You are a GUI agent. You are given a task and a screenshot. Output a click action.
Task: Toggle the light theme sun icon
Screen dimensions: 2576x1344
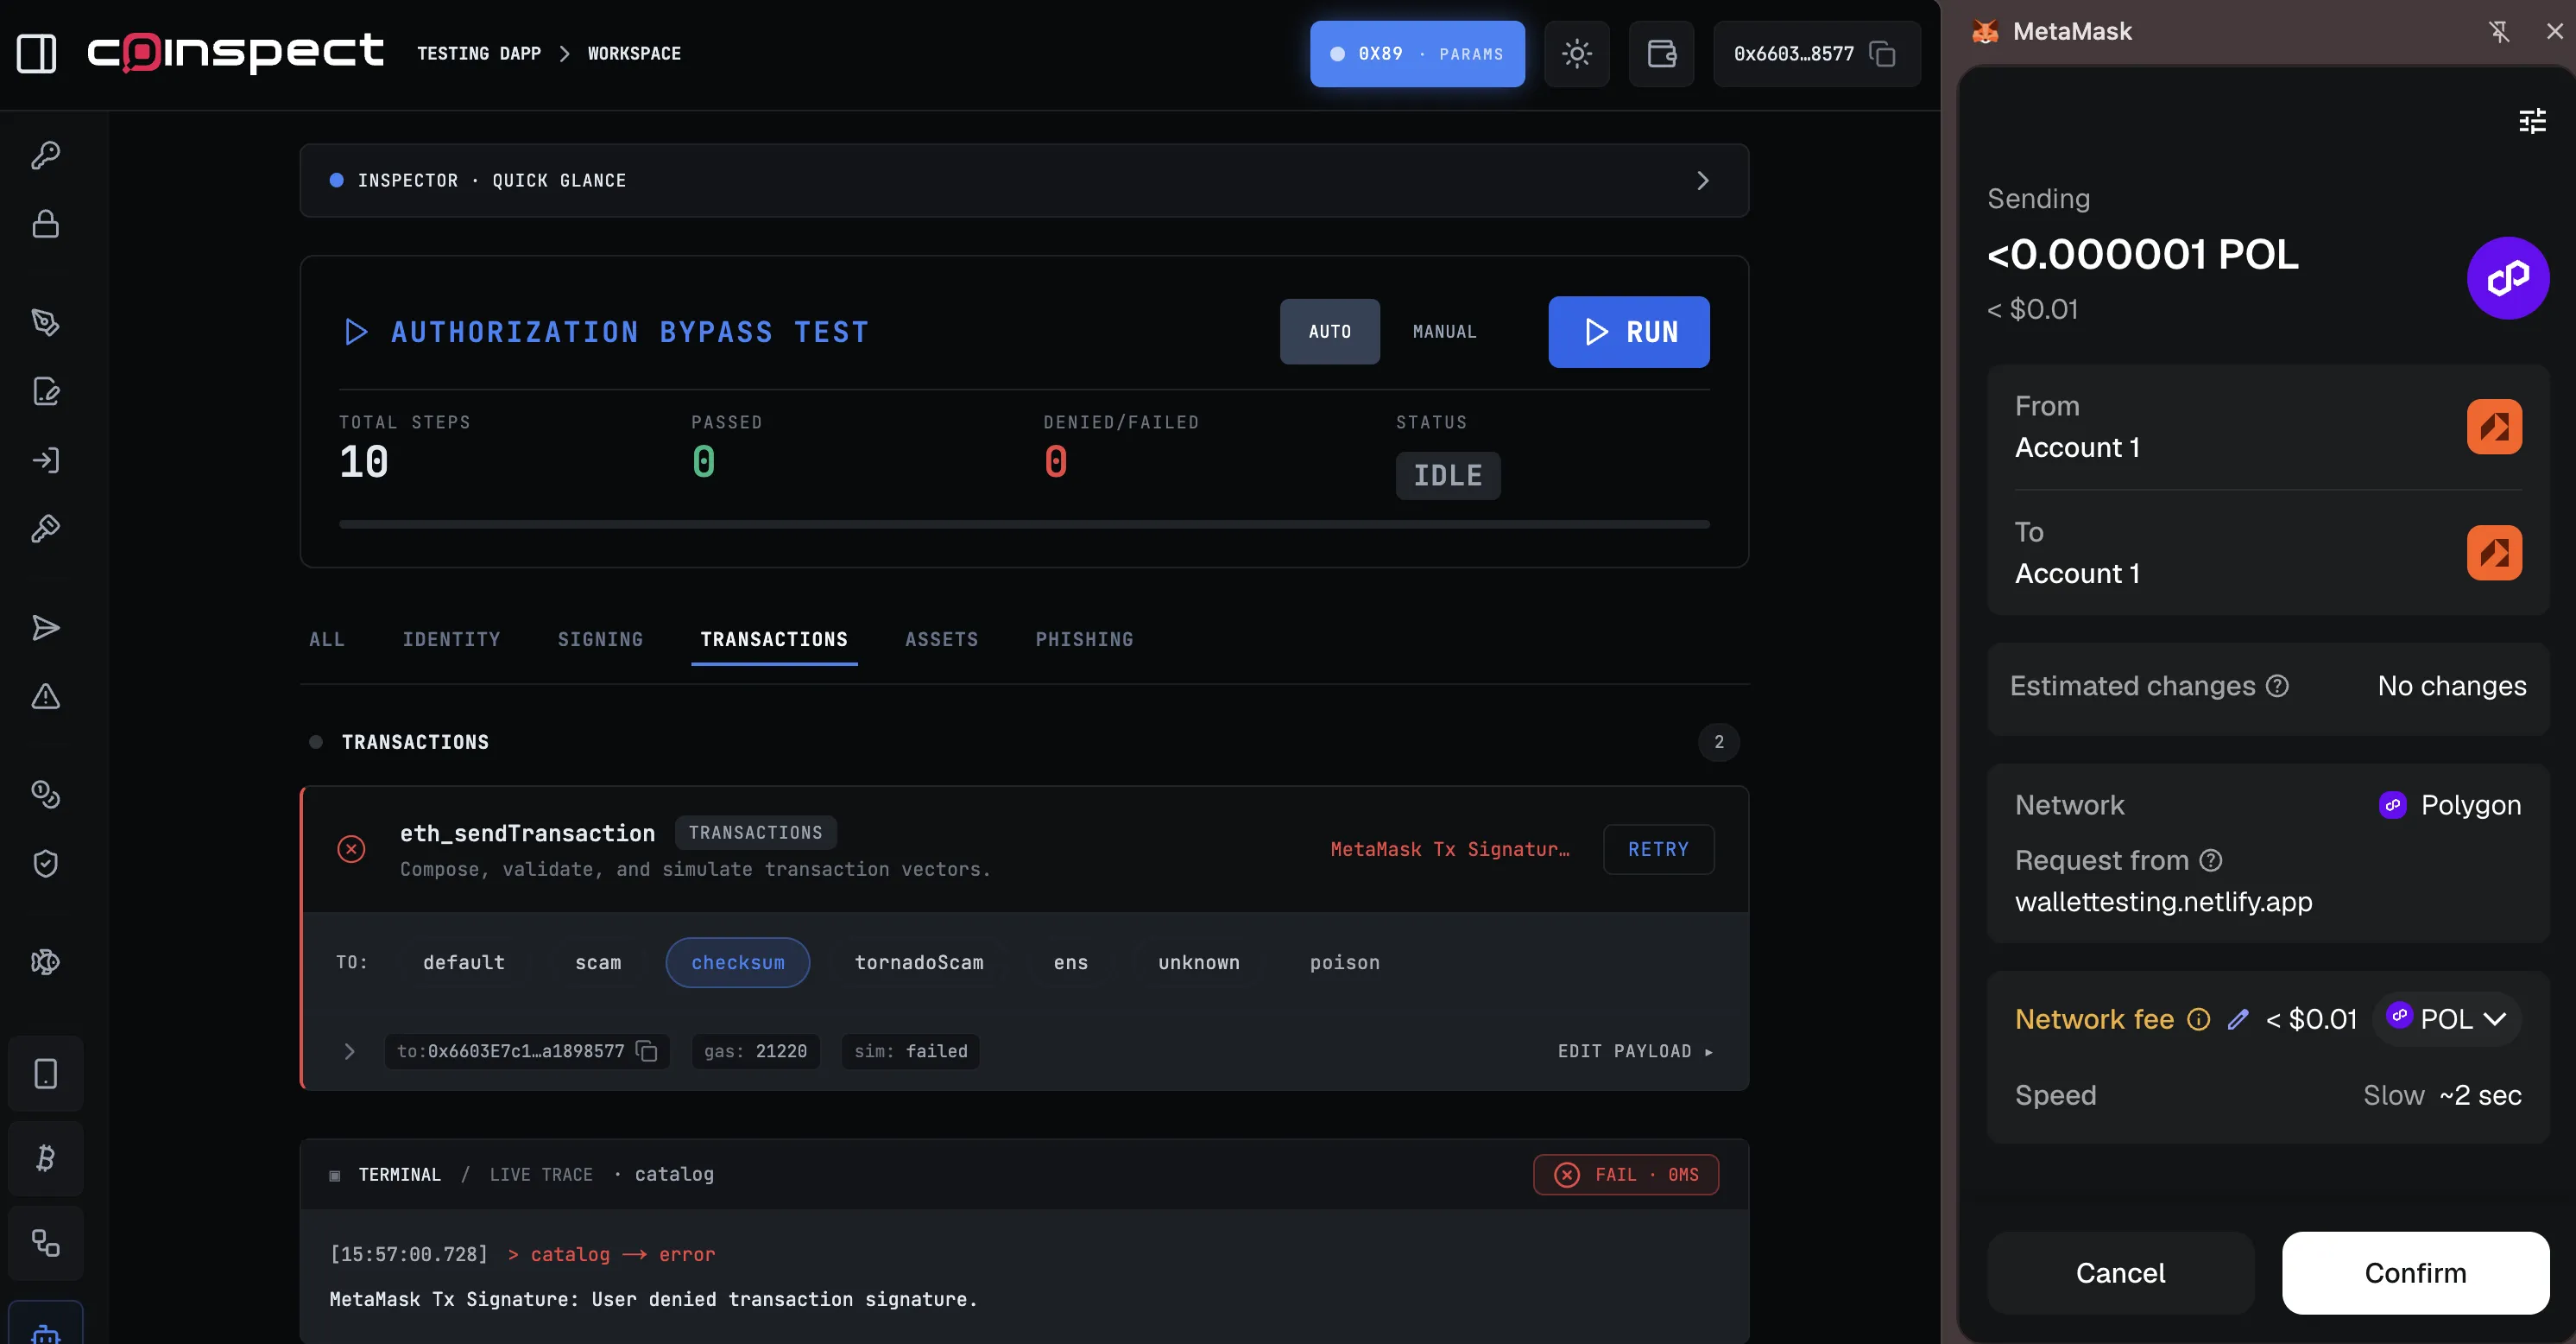[x=1577, y=53]
